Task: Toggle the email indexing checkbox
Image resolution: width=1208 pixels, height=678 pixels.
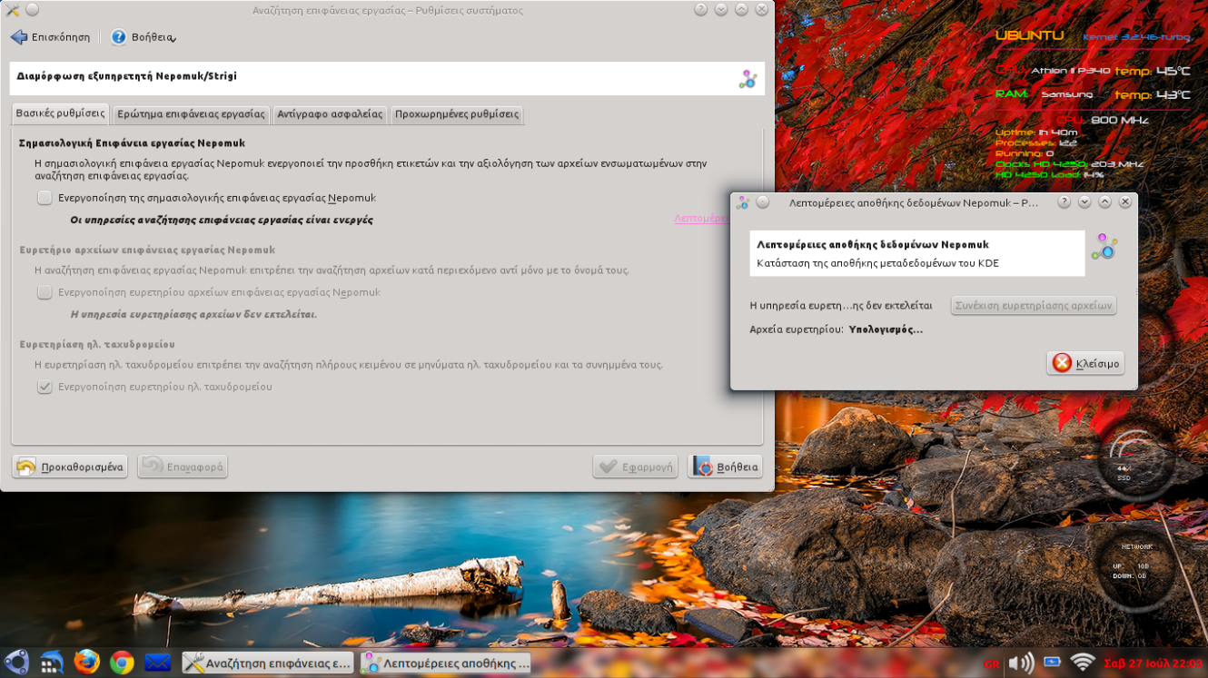Action: tap(45, 387)
